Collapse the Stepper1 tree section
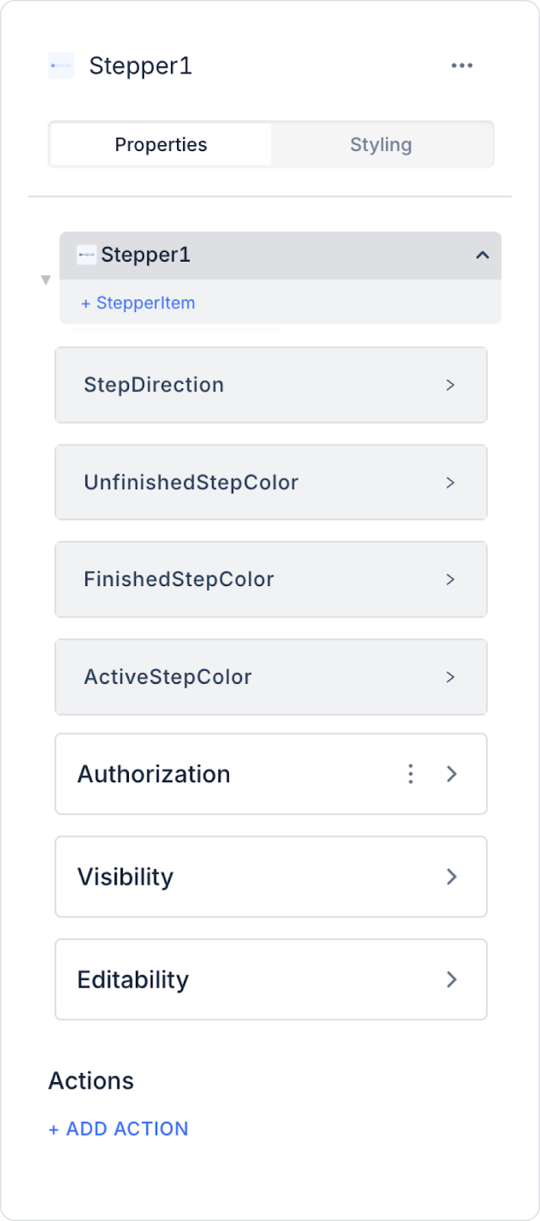Image resolution: width=540 pixels, height=1221 pixels. 482,255
